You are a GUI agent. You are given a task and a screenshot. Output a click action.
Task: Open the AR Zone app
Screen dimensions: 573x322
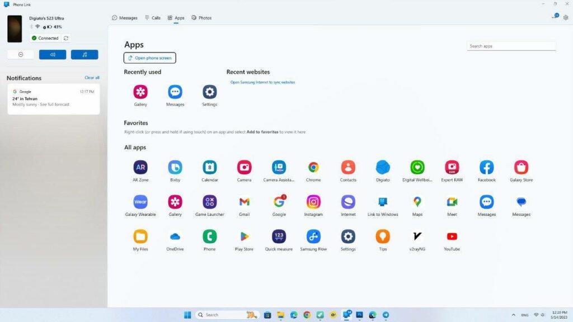(140, 167)
